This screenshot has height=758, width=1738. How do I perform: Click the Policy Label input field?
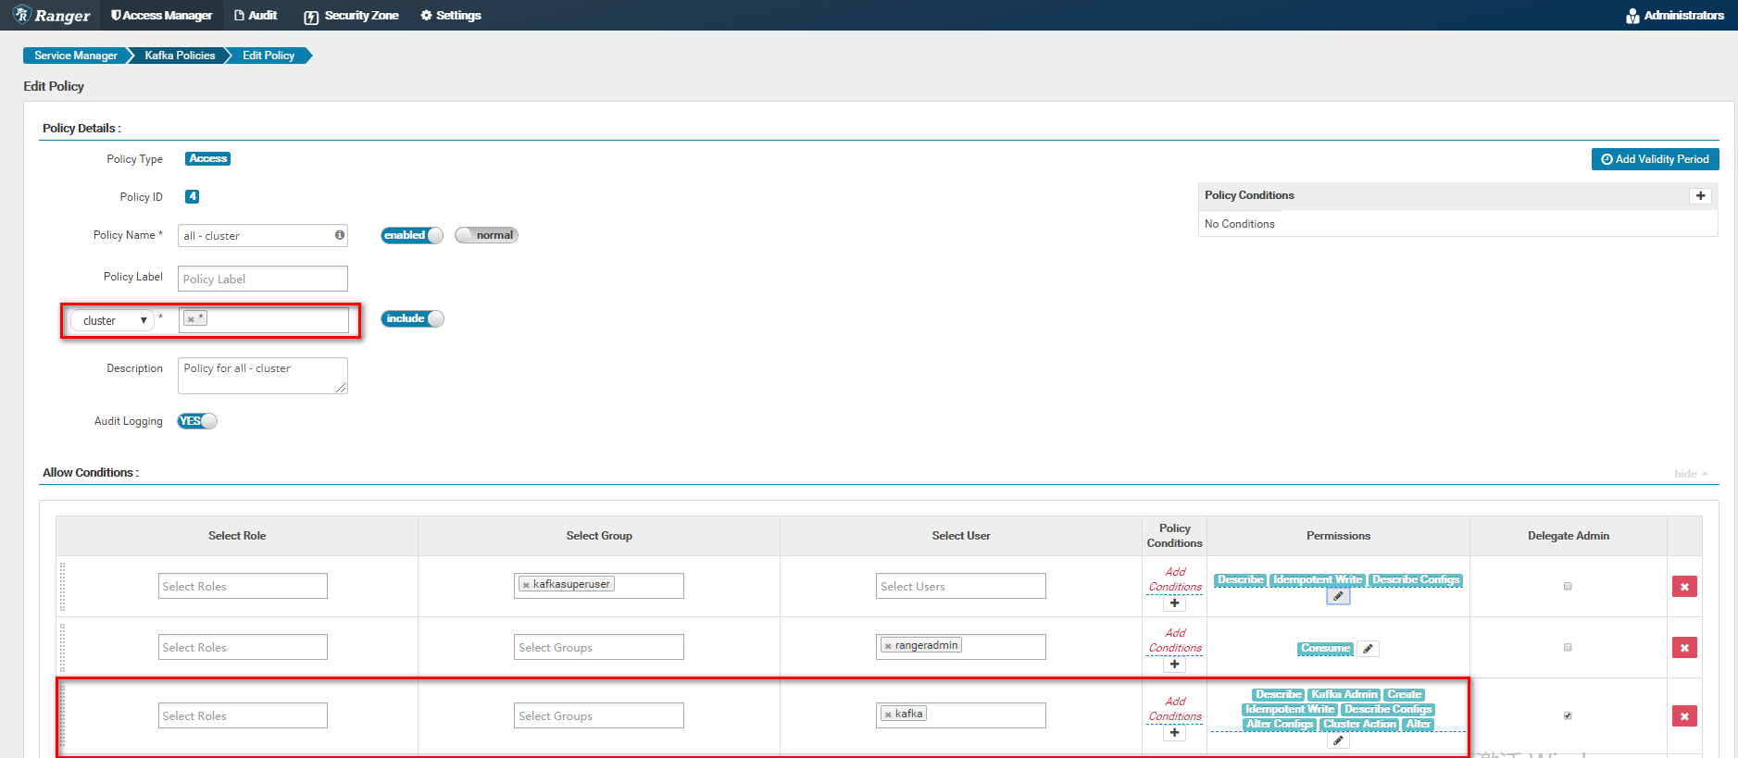pyautogui.click(x=263, y=279)
